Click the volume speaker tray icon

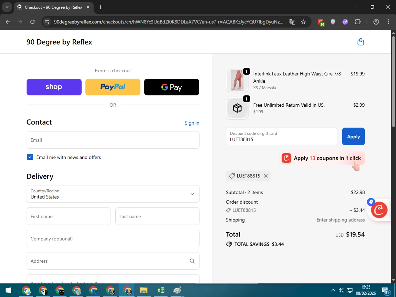[341, 290]
